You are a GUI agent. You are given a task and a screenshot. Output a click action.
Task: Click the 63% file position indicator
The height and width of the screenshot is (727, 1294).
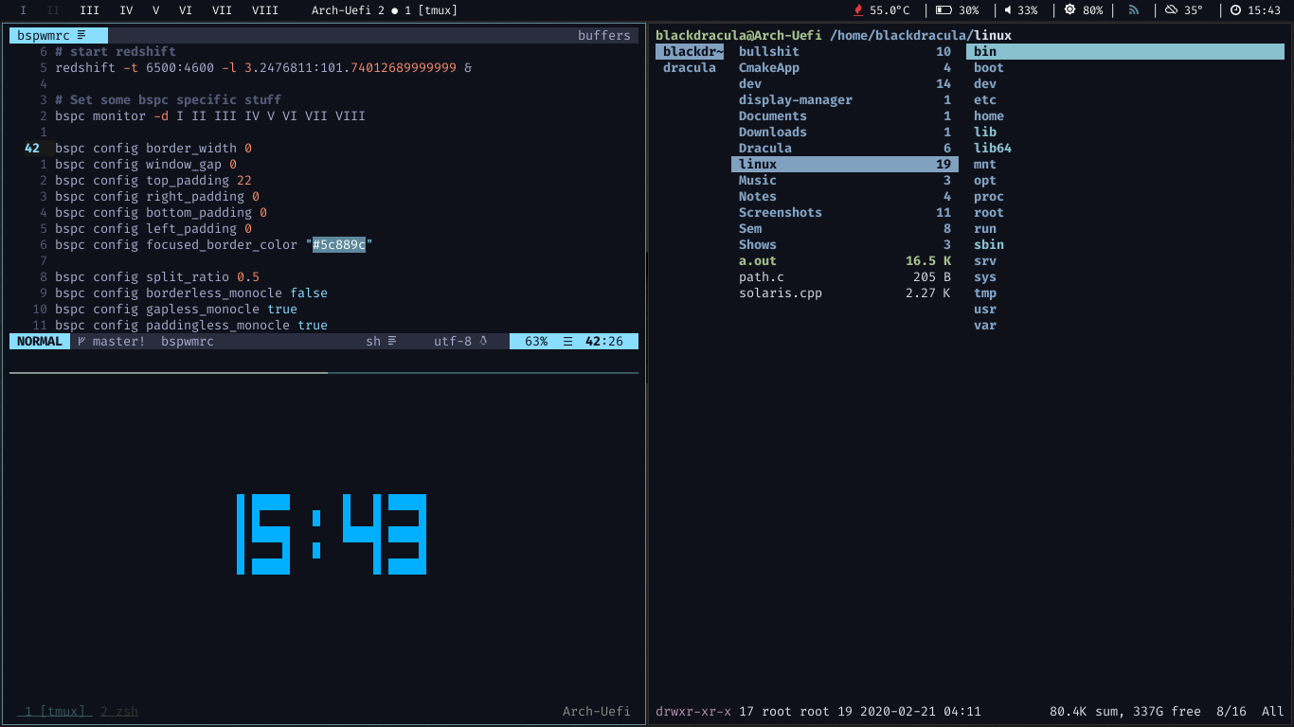click(x=536, y=341)
